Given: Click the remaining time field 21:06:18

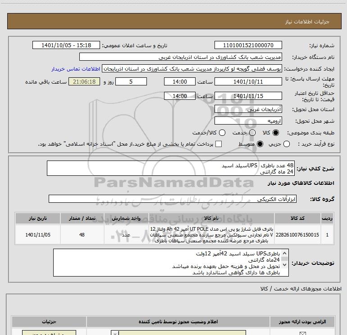Looking at the screenshot, I should coord(84,81).
